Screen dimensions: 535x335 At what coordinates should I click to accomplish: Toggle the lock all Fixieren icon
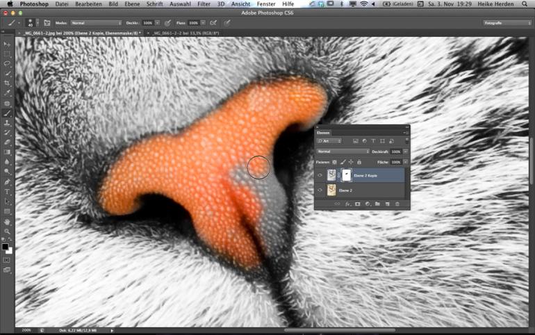point(359,162)
